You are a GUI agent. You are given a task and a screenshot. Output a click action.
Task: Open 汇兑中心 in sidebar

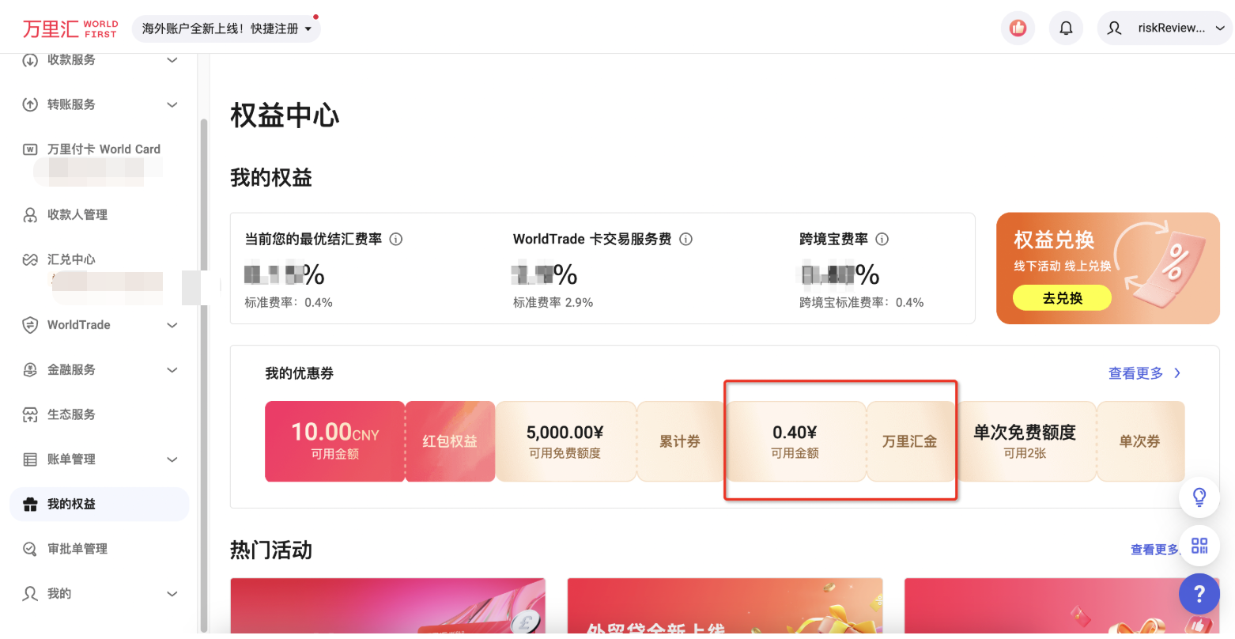pyautogui.click(x=99, y=259)
